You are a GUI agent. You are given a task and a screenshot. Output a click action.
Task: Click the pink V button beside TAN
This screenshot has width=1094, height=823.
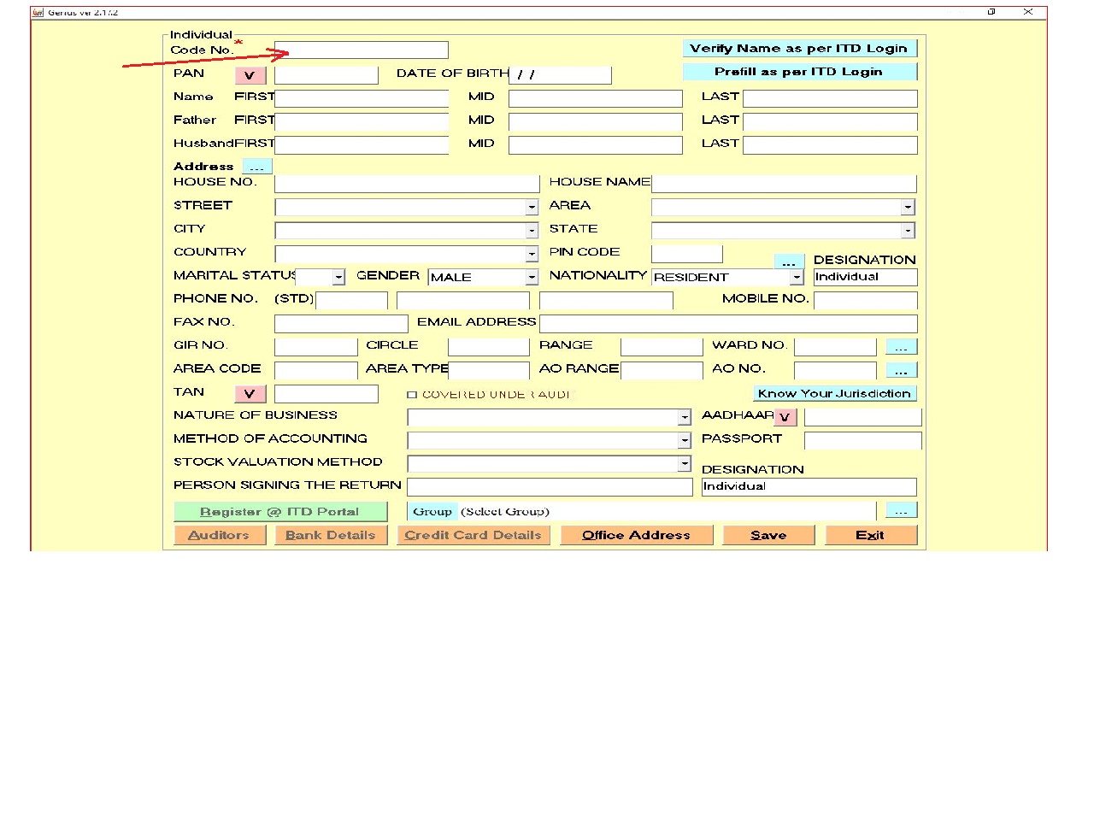click(250, 394)
